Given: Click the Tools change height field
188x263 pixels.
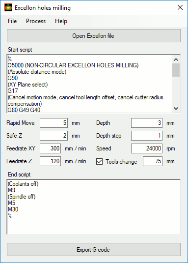Looking at the screenshot, I should pos(153,161).
